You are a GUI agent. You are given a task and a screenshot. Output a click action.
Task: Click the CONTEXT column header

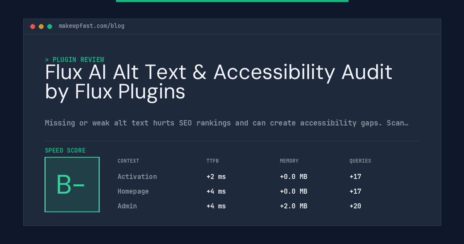pyautogui.click(x=128, y=161)
